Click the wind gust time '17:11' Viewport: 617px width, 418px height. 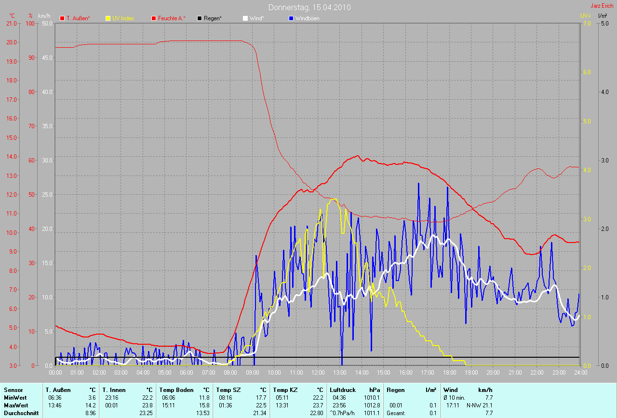(x=453, y=405)
